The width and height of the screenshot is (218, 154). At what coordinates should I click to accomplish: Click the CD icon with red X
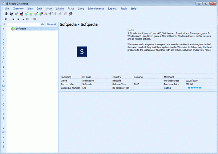click(x=36, y=14)
